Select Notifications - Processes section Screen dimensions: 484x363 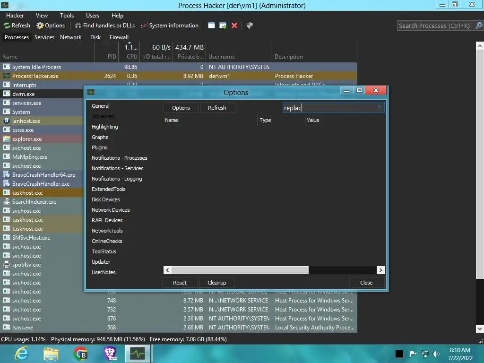point(120,158)
